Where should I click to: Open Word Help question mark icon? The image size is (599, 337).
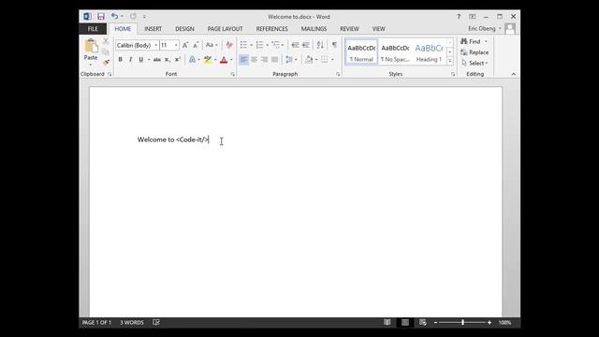459,17
